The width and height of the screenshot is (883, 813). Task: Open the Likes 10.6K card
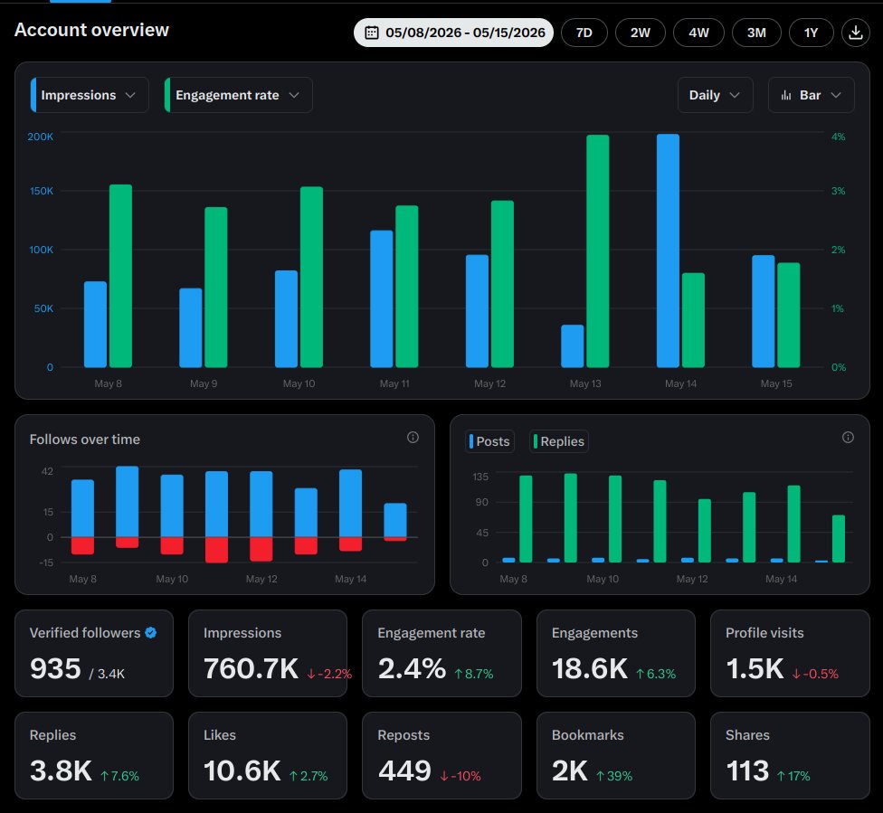tap(268, 755)
